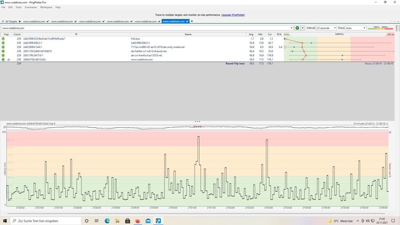Close the All Targets tab

[19, 21]
